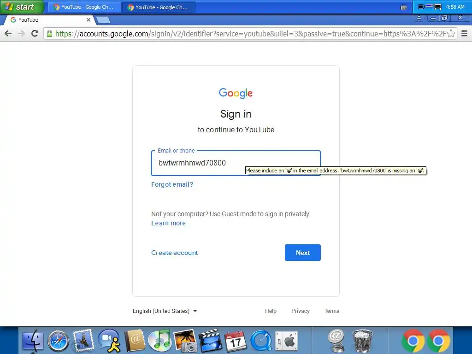The width and height of the screenshot is (472, 354).
Task: Click the browser forward arrow
Action: tap(21, 33)
